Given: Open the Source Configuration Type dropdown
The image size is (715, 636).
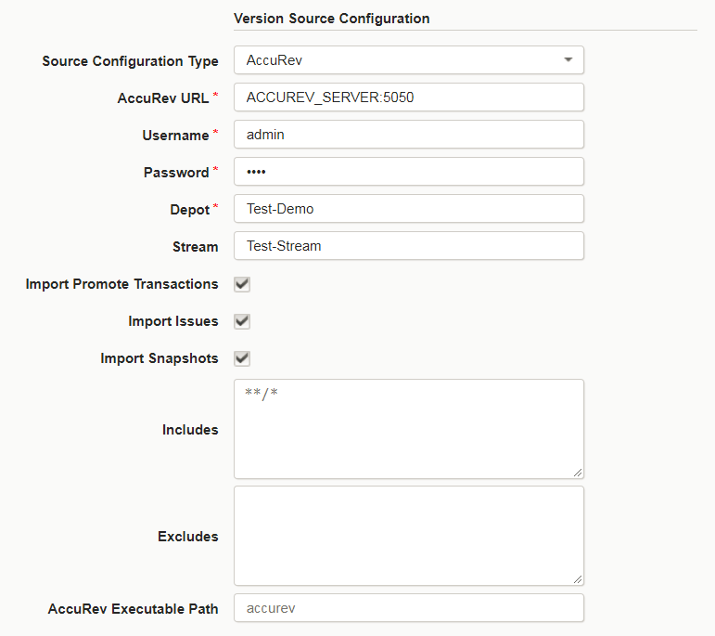Looking at the screenshot, I should tap(408, 60).
